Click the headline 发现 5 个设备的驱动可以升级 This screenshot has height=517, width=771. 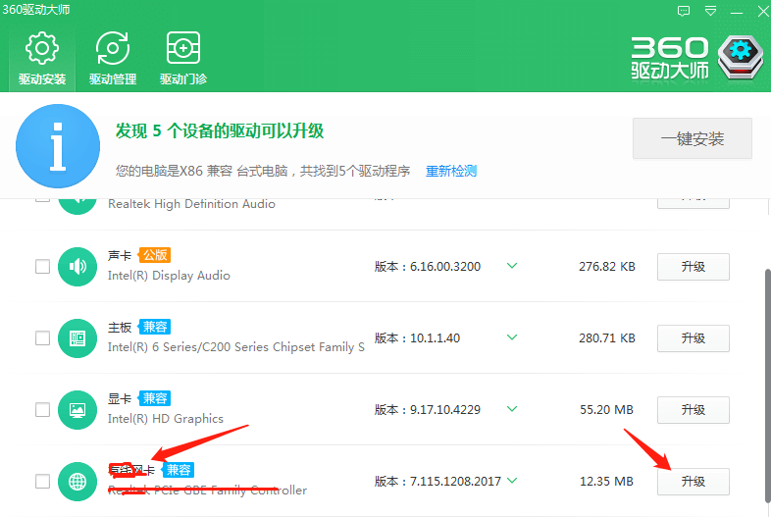(x=220, y=131)
